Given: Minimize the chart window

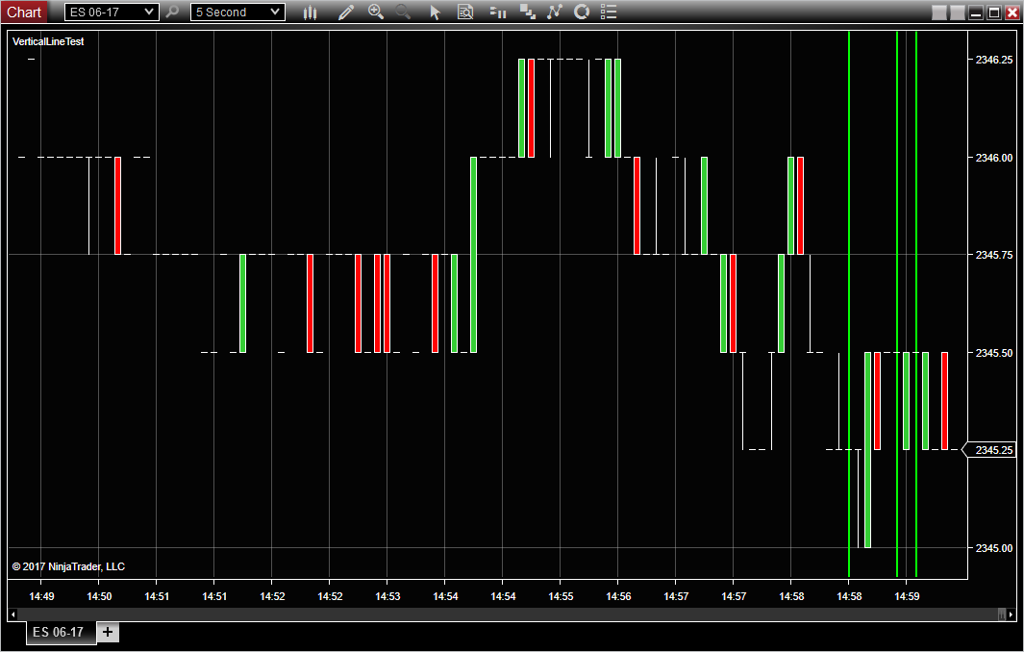Looking at the screenshot, I should 976,13.
